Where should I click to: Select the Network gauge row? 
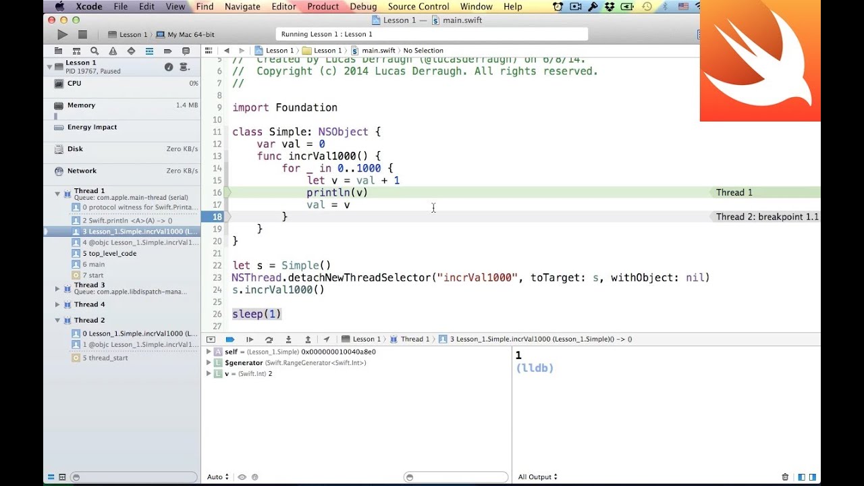tap(122, 173)
